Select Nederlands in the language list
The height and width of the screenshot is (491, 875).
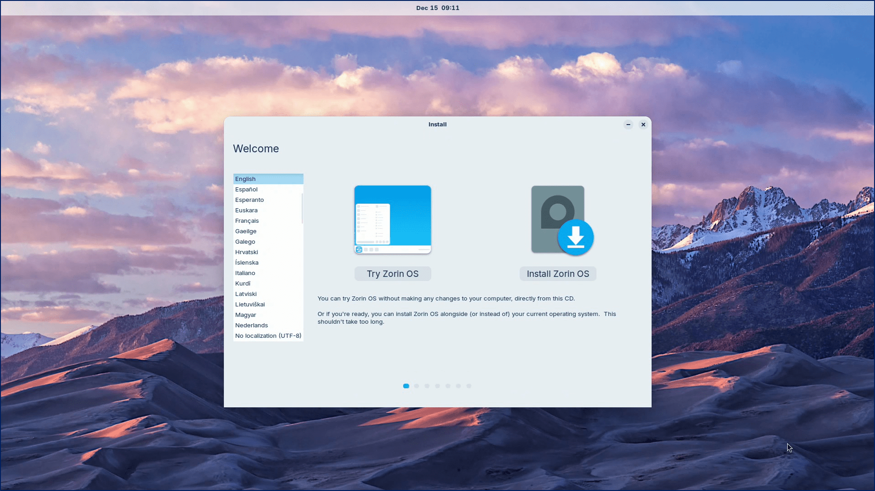251,326
